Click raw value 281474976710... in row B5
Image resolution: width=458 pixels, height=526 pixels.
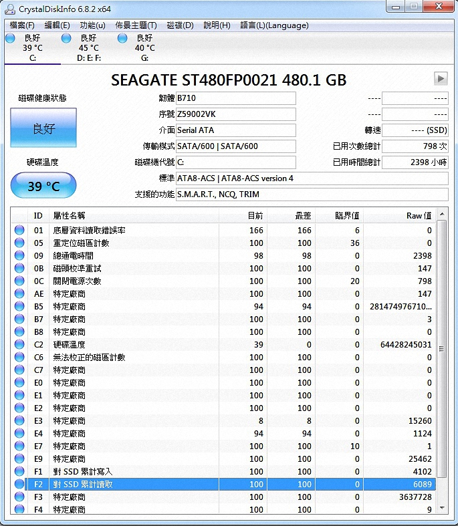[x=400, y=307]
